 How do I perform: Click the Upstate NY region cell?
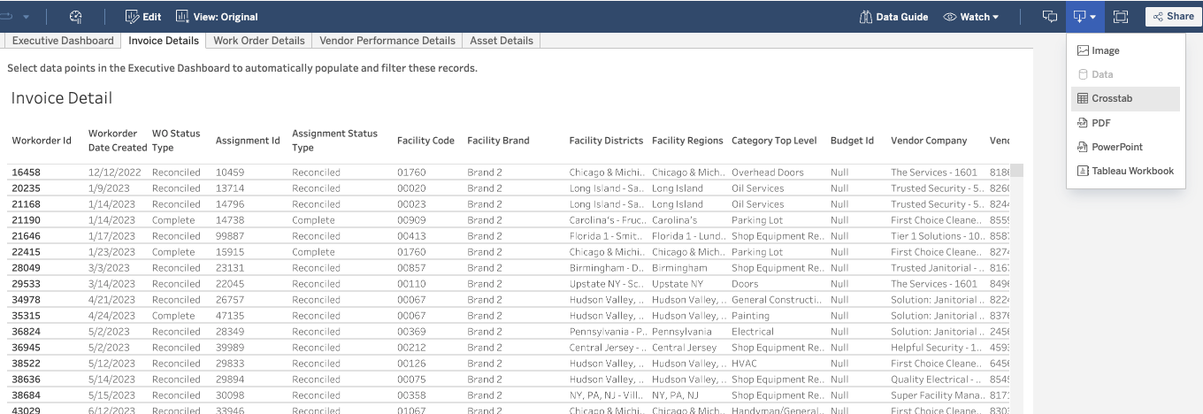coord(678,284)
